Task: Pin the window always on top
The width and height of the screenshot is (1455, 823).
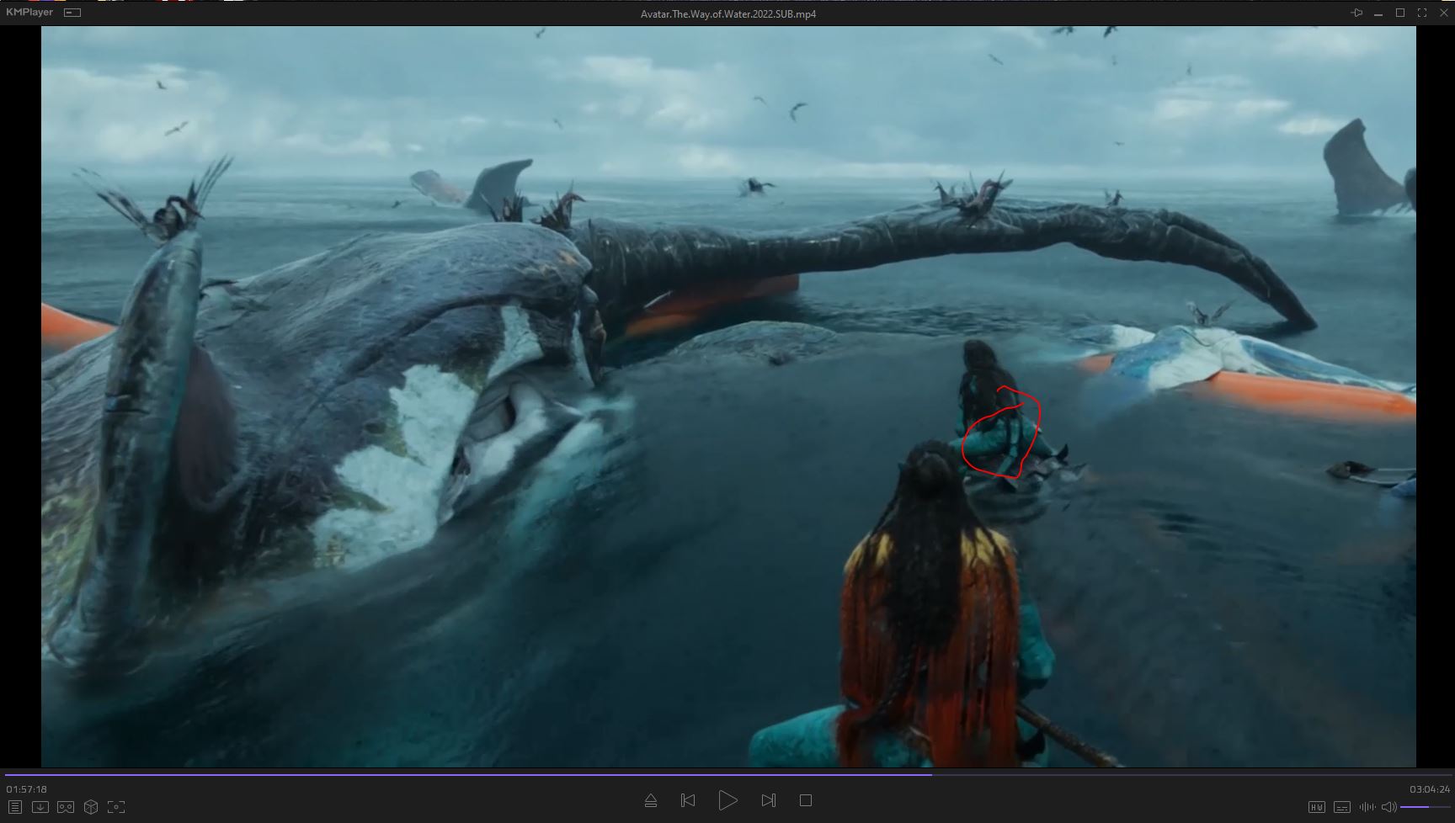Action: click(1356, 13)
